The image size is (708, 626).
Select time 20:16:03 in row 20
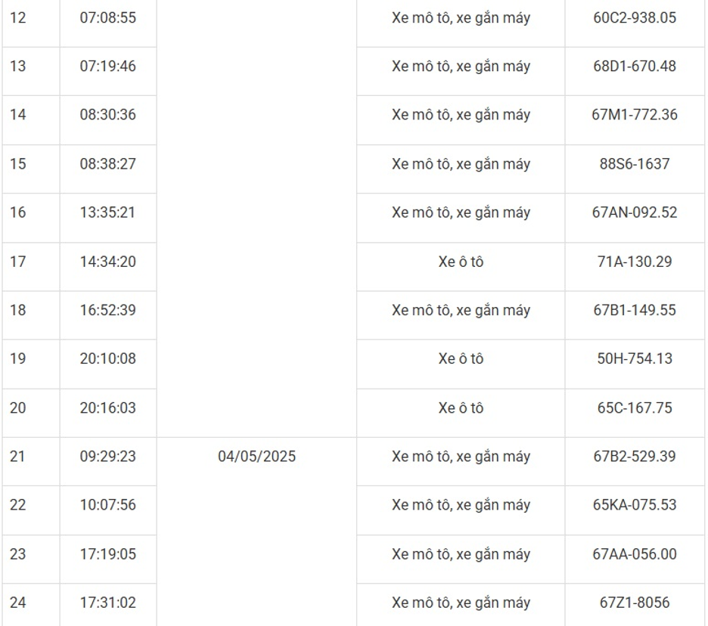pyautogui.click(x=108, y=408)
